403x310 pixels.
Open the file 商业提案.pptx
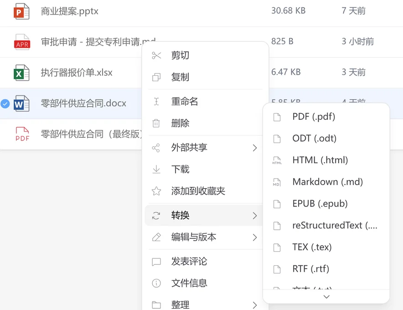point(70,11)
